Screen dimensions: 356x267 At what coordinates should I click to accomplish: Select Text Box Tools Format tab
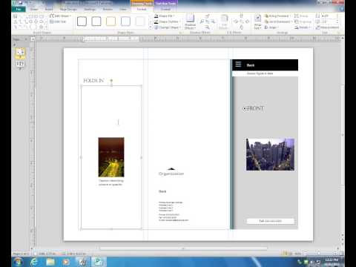pyautogui.click(x=165, y=9)
